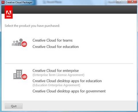Choose Creative Cloud desktop apps for education
138x112 pixels.
[x=67, y=81]
